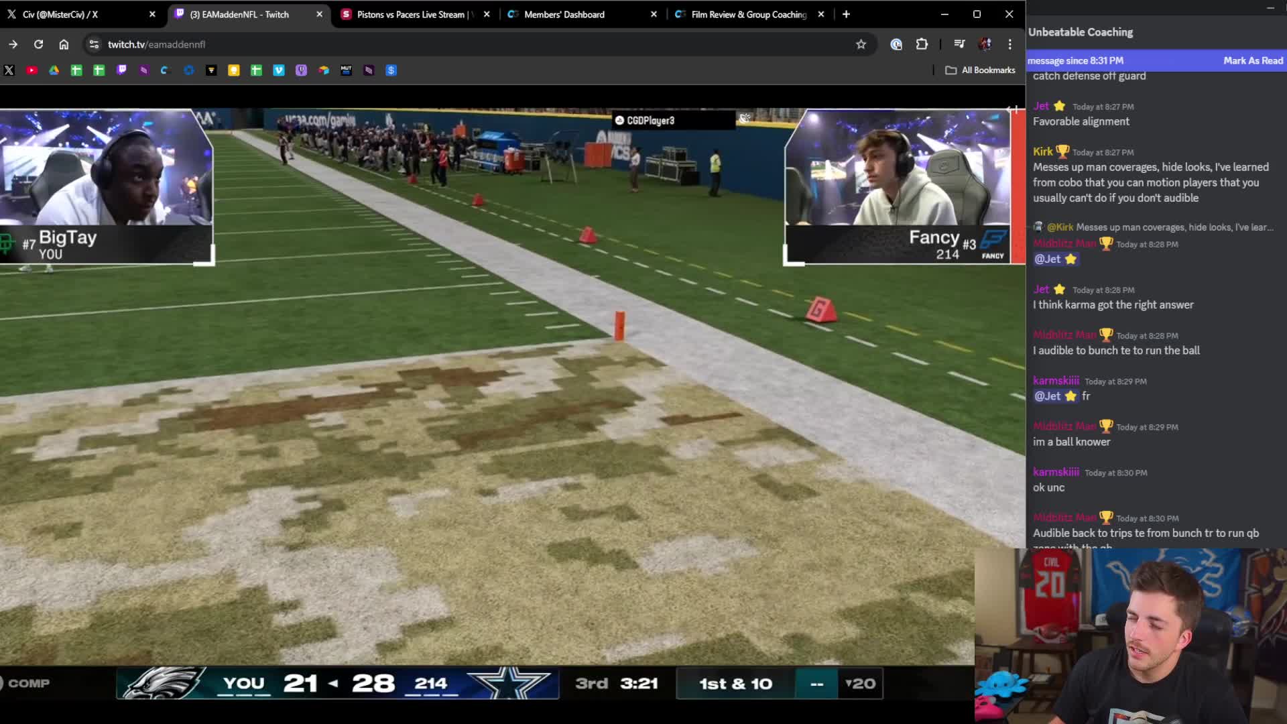Open the YouTube bookmark
Viewport: 1287px width, 724px height.
click(32, 70)
